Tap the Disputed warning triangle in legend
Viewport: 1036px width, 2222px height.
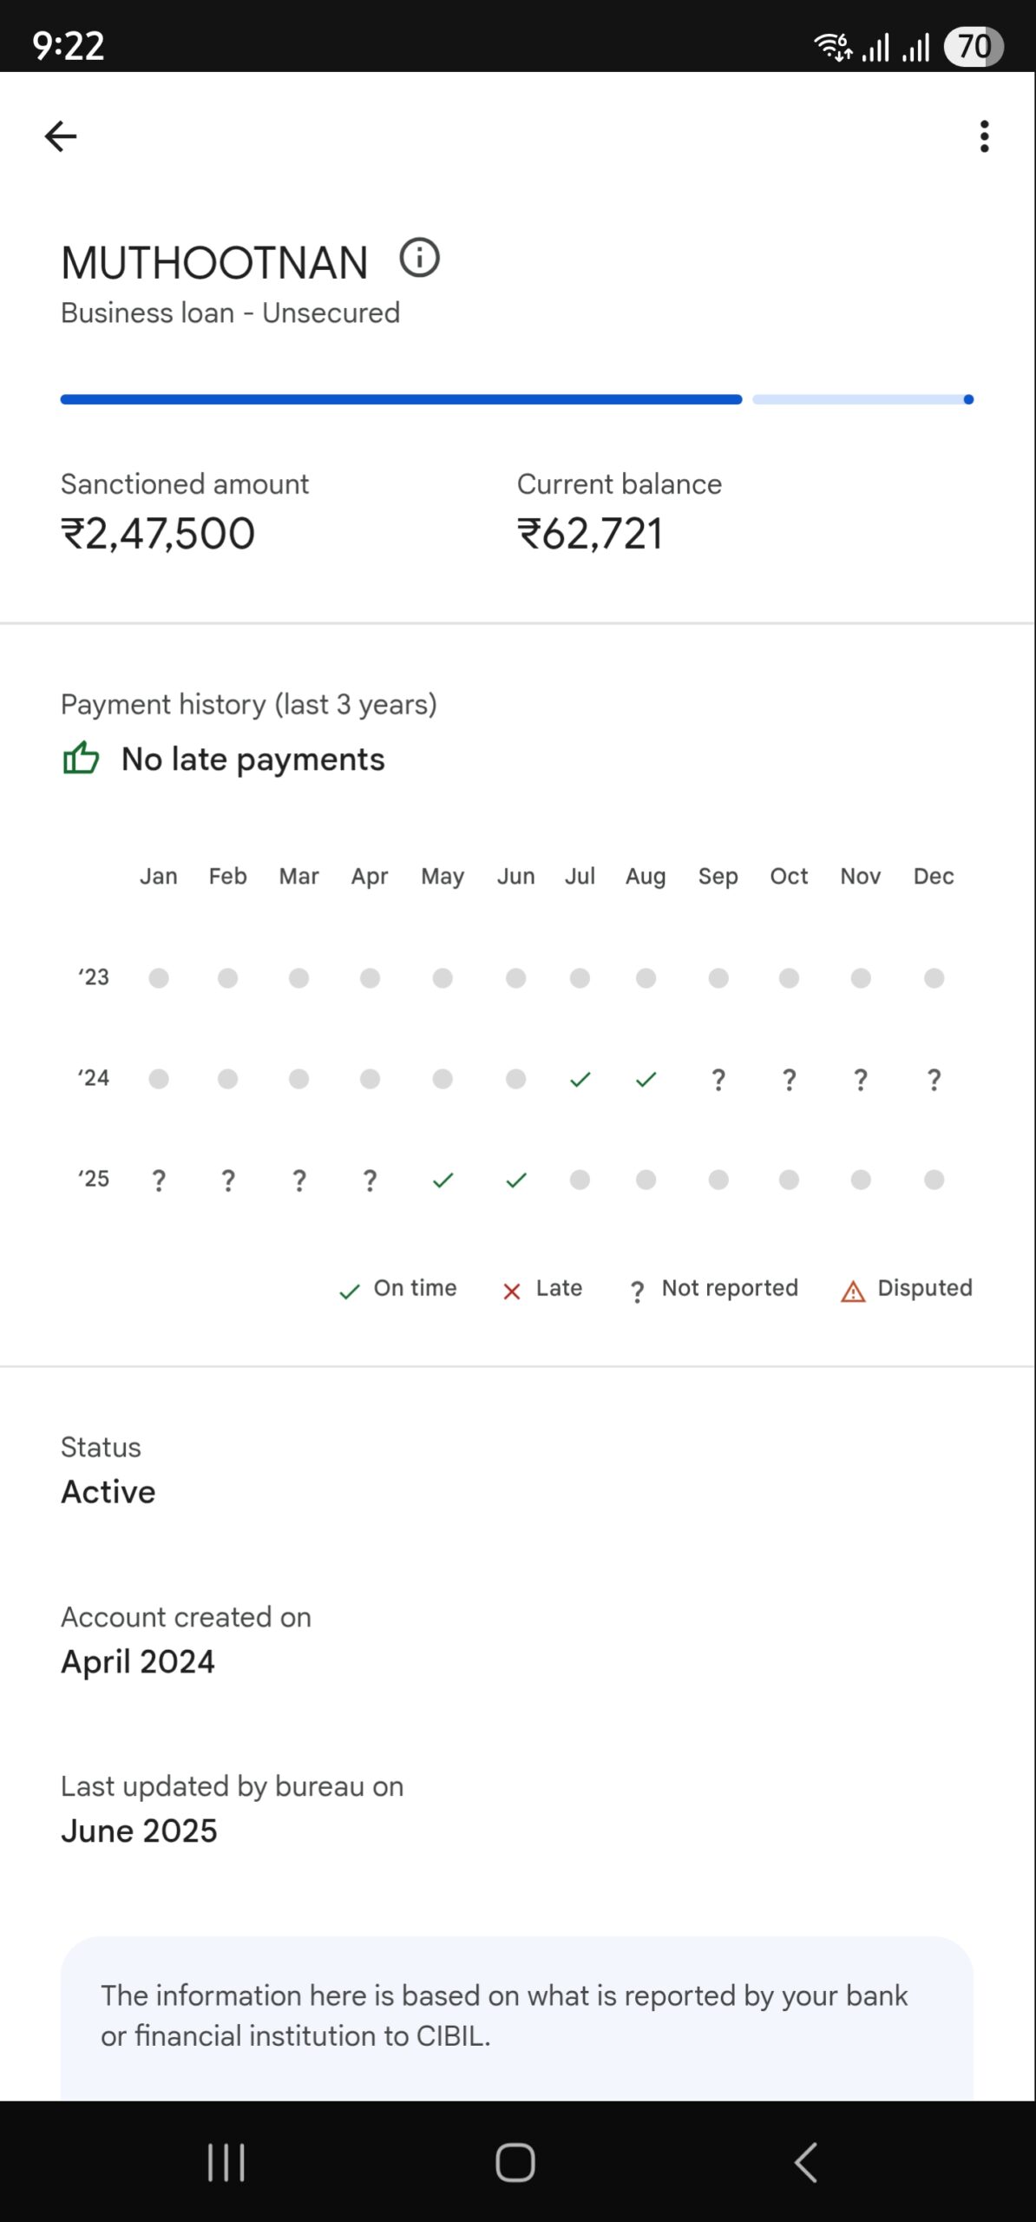click(853, 1292)
